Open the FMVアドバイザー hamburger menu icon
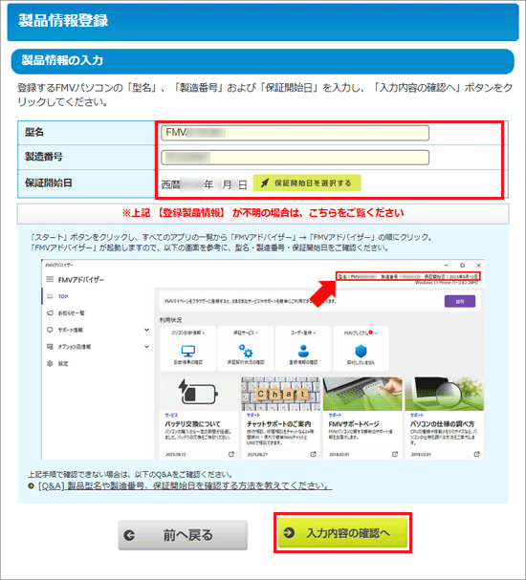526x580 pixels. pyautogui.click(x=50, y=279)
